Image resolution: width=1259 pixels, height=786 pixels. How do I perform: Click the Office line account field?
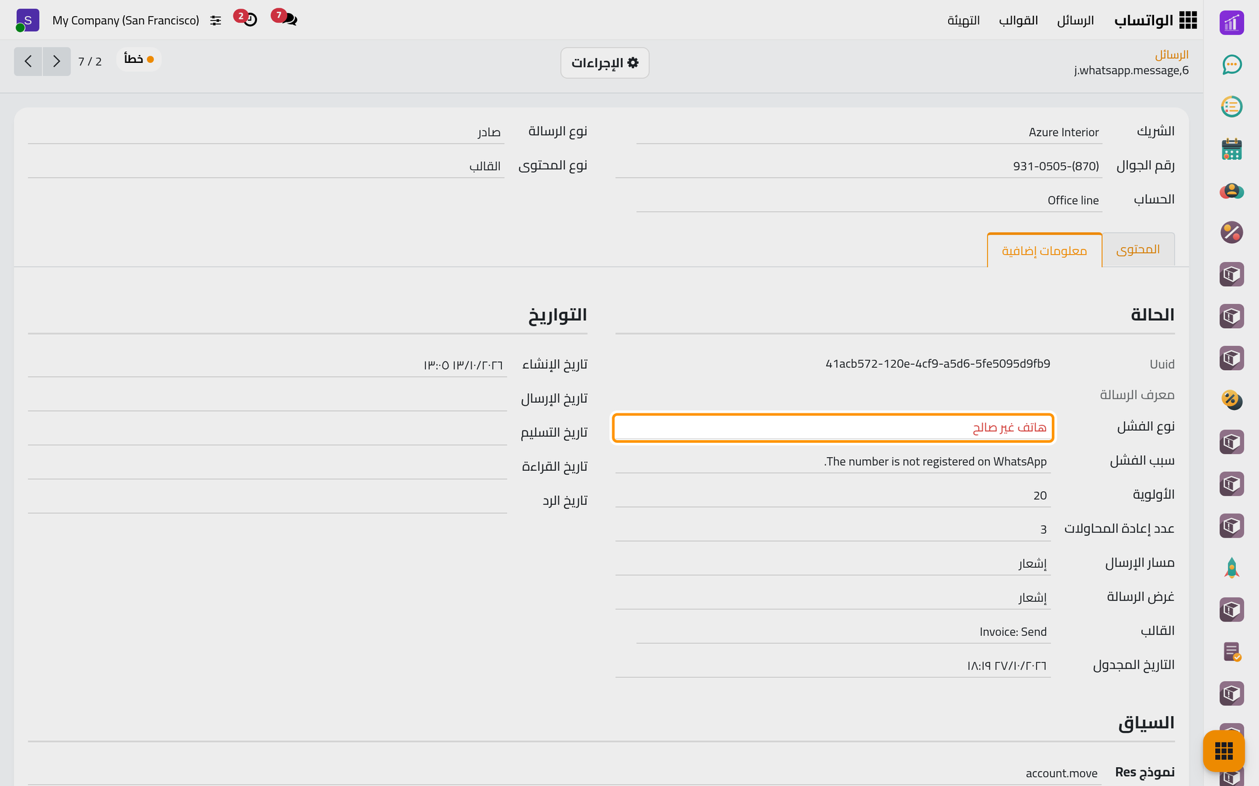(869, 200)
